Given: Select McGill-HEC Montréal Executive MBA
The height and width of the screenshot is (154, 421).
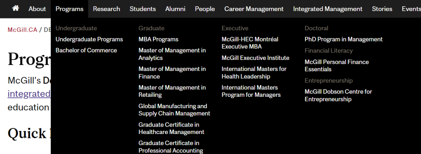Looking at the screenshot, I should pos(250,43).
